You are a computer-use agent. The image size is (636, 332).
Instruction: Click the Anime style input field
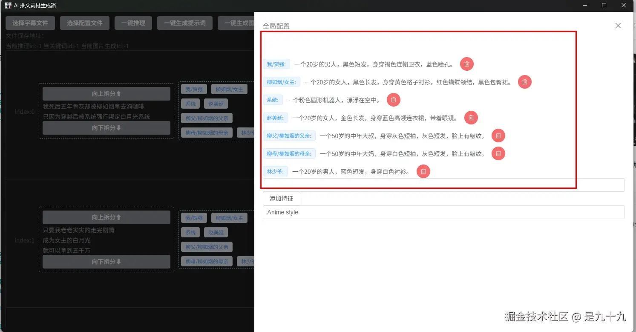[443, 212]
